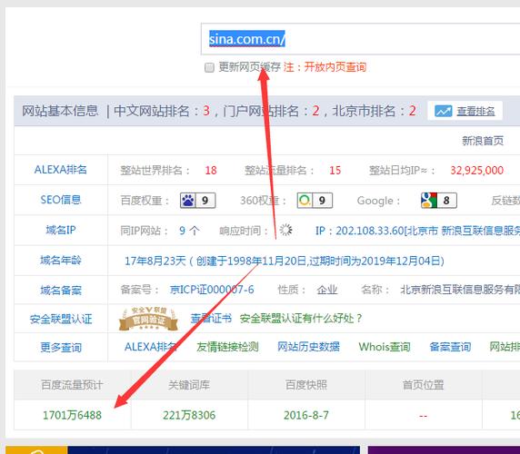Click the 新浪首页 site title text

pyautogui.click(x=483, y=141)
